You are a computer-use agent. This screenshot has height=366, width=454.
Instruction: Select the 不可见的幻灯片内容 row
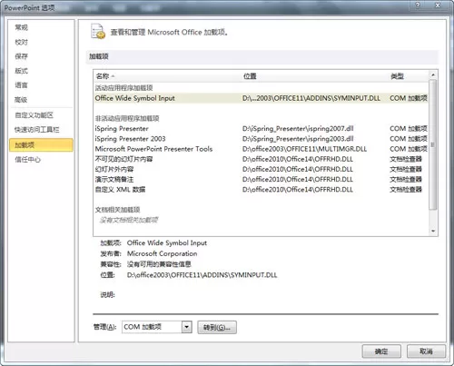coord(261,159)
